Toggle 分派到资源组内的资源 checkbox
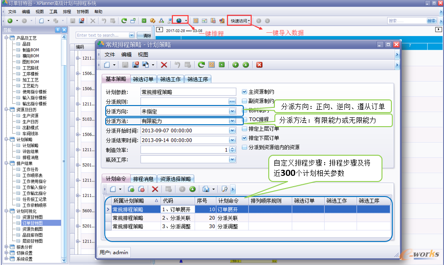444x265 pixels. click(244, 147)
